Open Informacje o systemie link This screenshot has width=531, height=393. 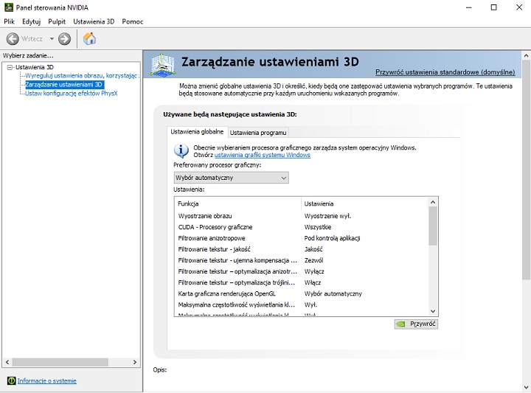point(46,380)
